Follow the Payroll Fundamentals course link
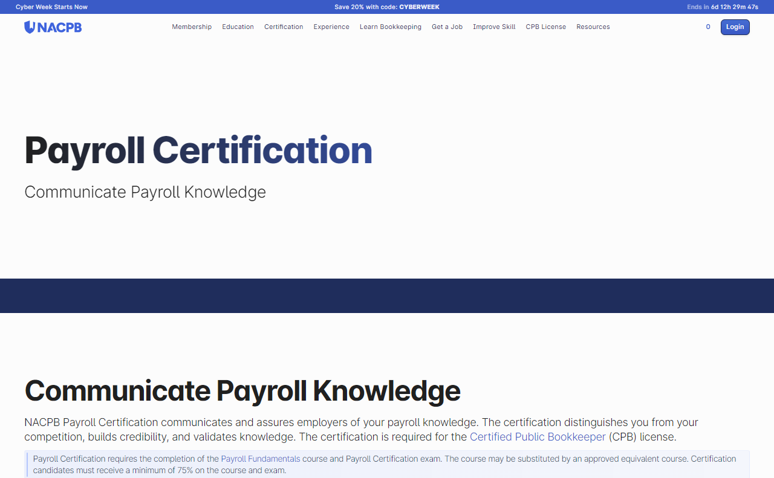The width and height of the screenshot is (774, 478). [x=261, y=459]
